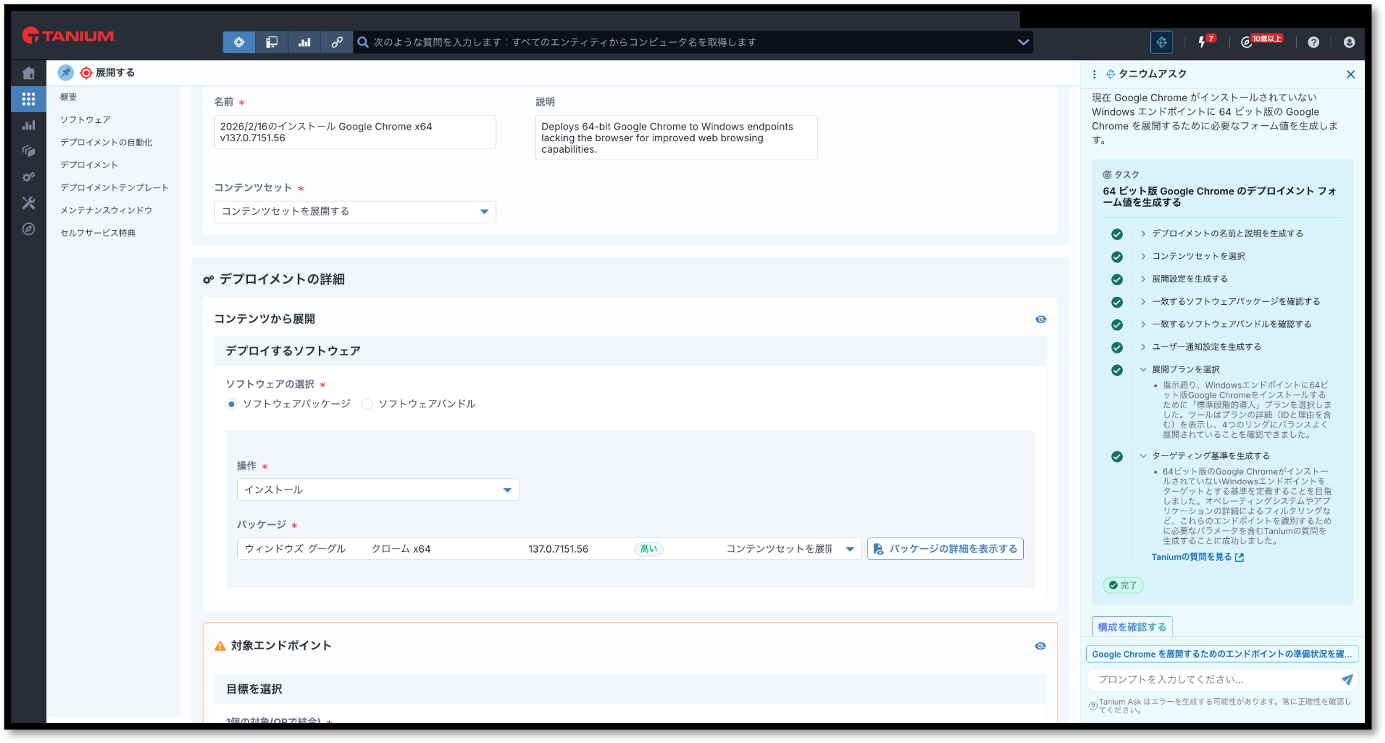Select the ソフトウェアバンドル radio button
Screen dimensions: 1385x743
click(x=367, y=404)
